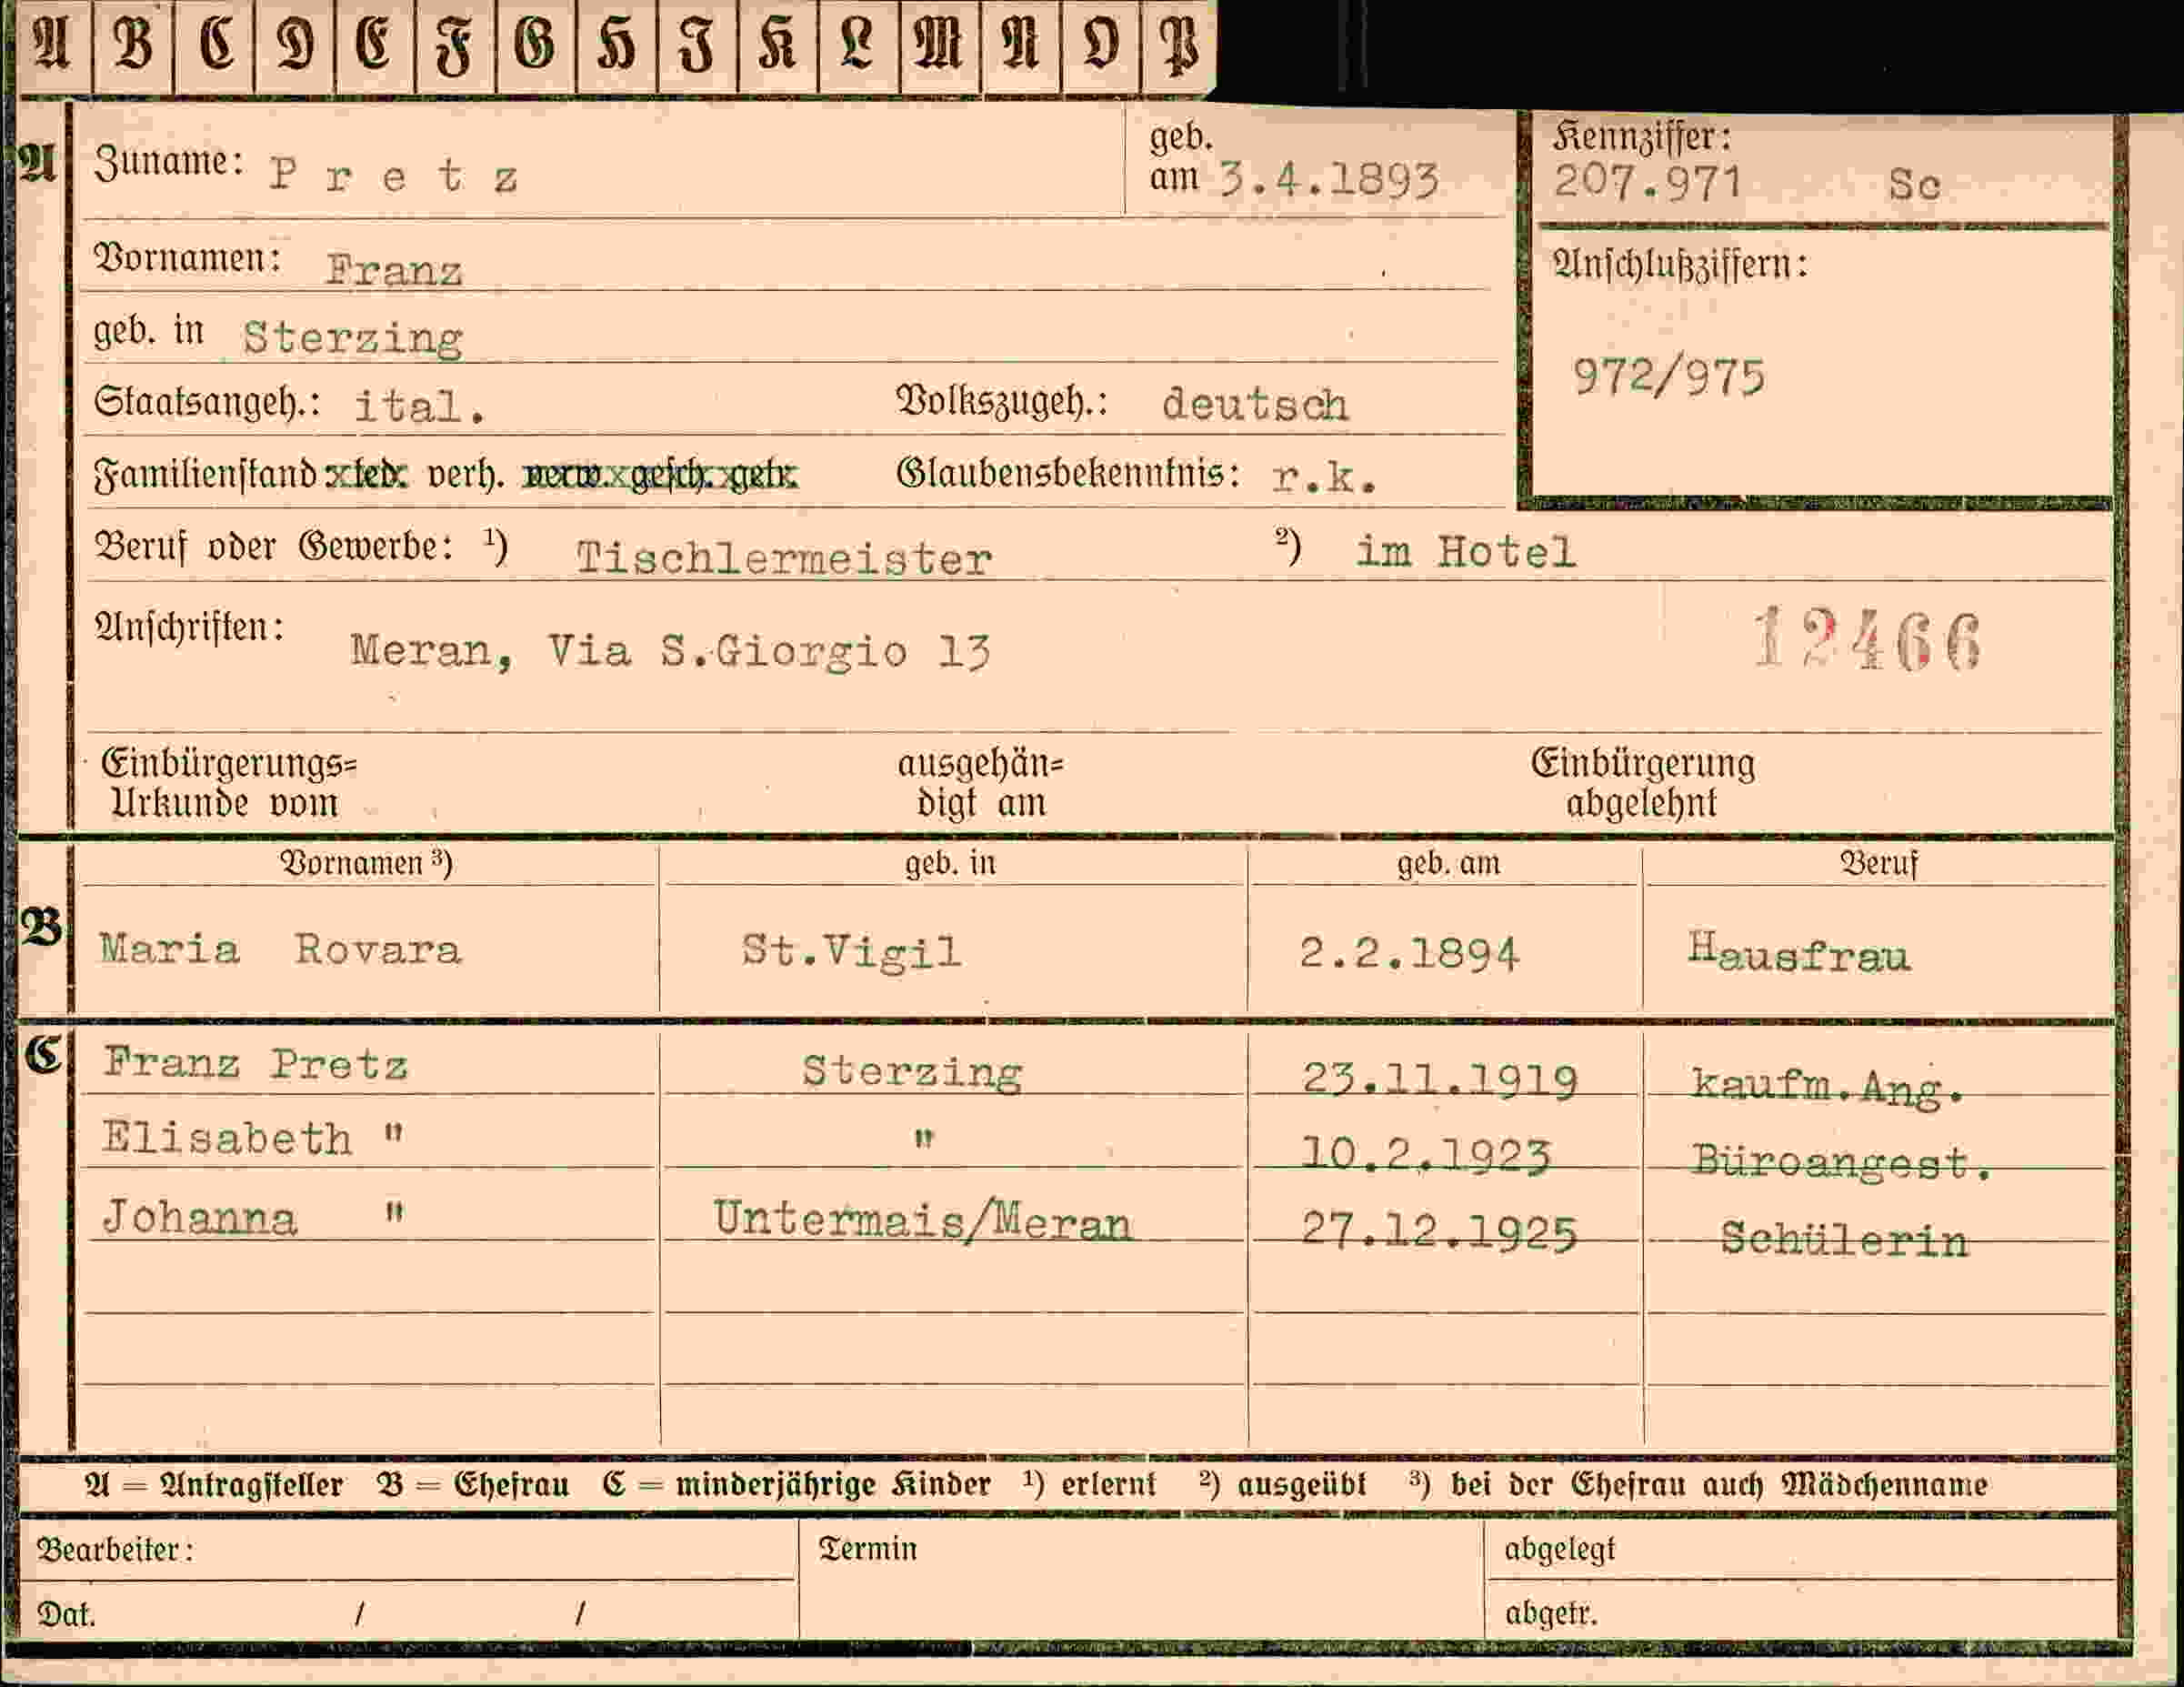2184x1687 pixels.
Task: Click the date '27.12.1925'
Action: [1439, 1231]
